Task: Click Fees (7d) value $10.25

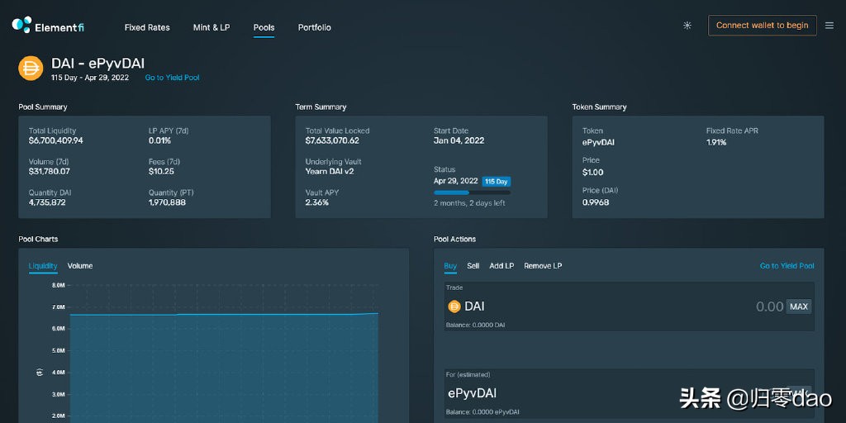Action: pos(161,172)
